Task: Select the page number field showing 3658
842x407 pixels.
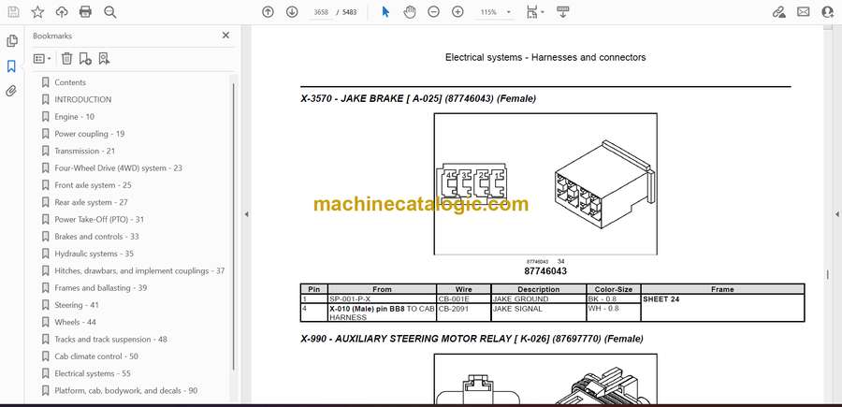Action: coord(321,12)
